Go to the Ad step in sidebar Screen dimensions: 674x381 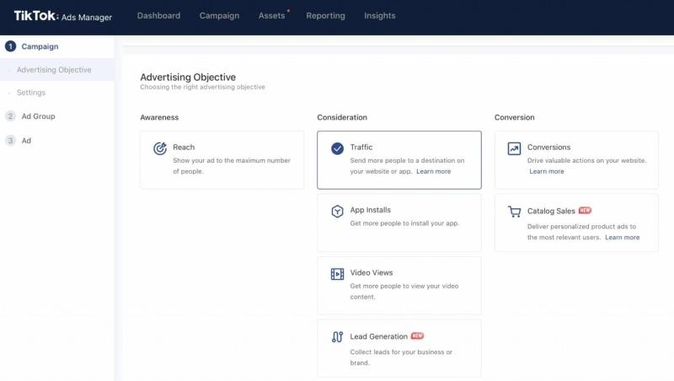click(26, 141)
